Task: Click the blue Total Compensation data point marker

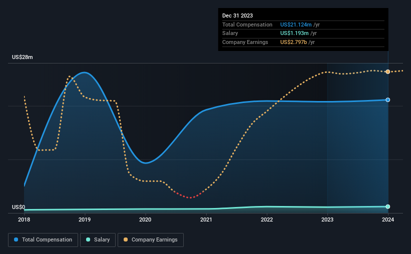Action: pyautogui.click(x=387, y=100)
